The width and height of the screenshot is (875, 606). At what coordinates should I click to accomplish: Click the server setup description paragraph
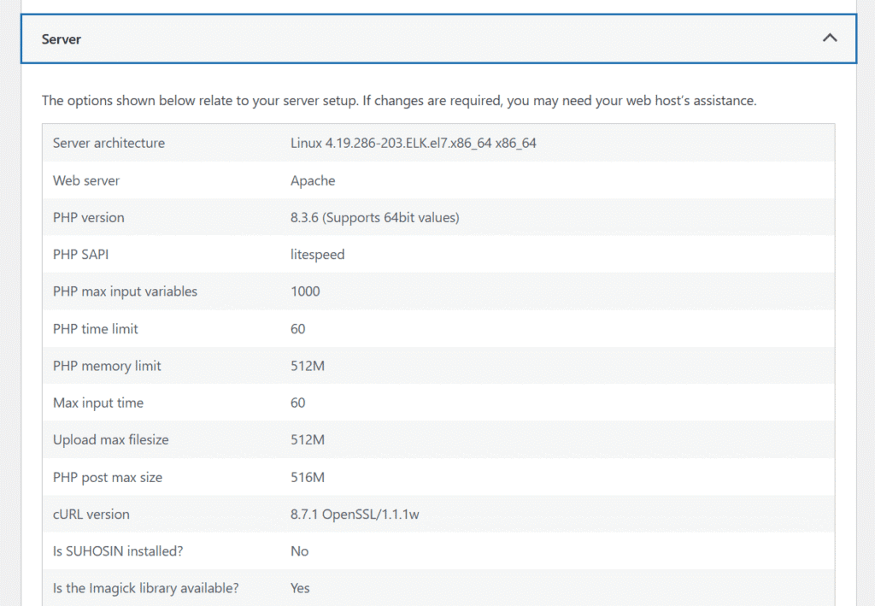click(x=399, y=100)
